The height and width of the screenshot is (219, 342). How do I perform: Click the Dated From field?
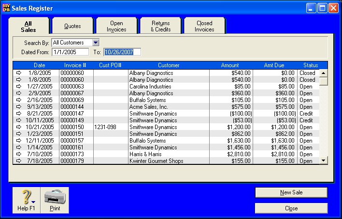70,52
